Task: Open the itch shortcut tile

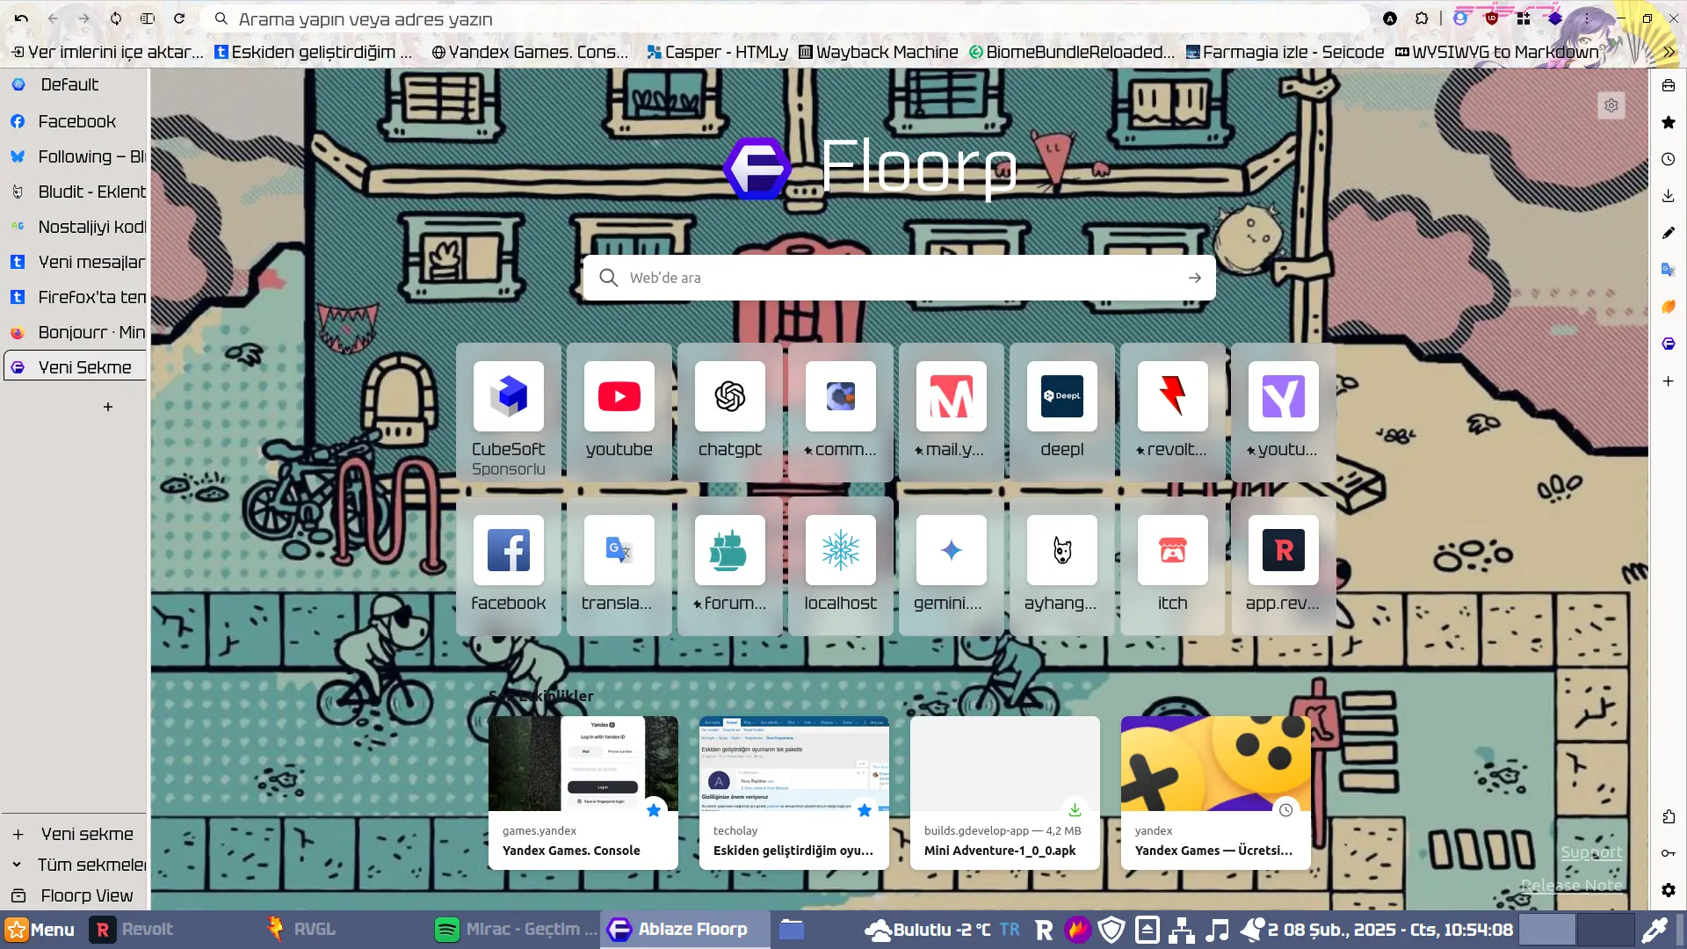Action: pos(1173,566)
